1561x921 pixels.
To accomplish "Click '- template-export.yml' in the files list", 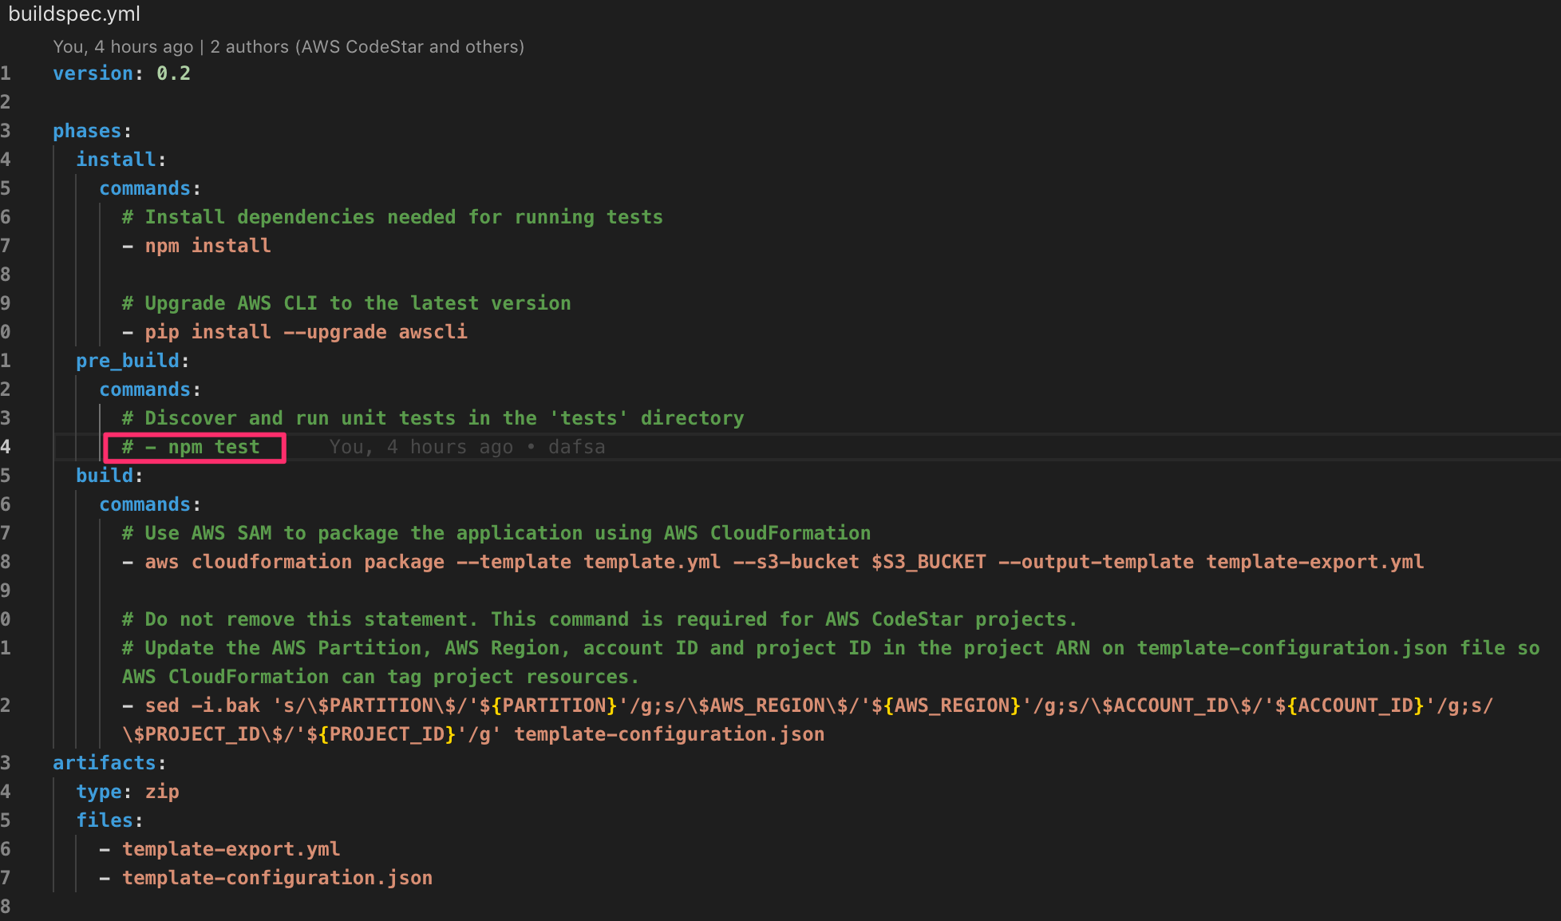I will click(x=219, y=849).
